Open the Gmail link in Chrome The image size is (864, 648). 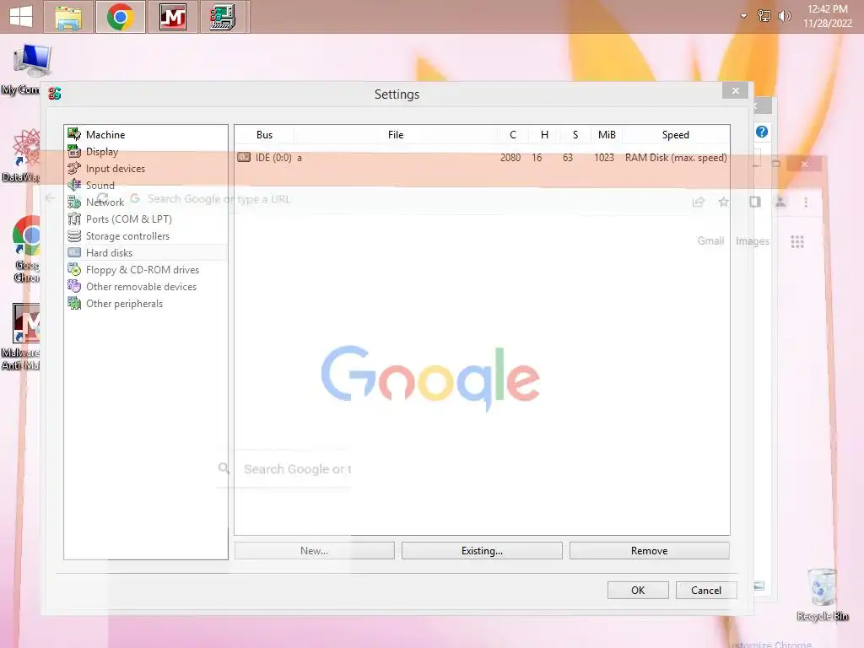710,240
